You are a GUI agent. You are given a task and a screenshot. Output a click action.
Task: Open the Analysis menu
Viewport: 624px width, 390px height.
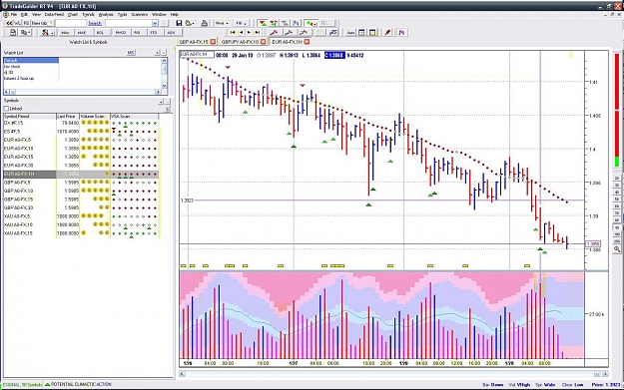click(x=106, y=14)
